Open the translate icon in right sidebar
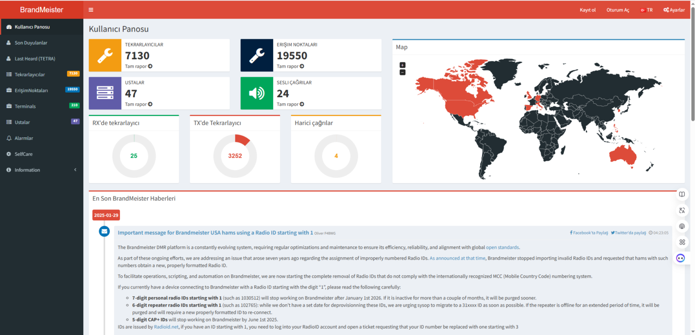 pyautogui.click(x=682, y=210)
